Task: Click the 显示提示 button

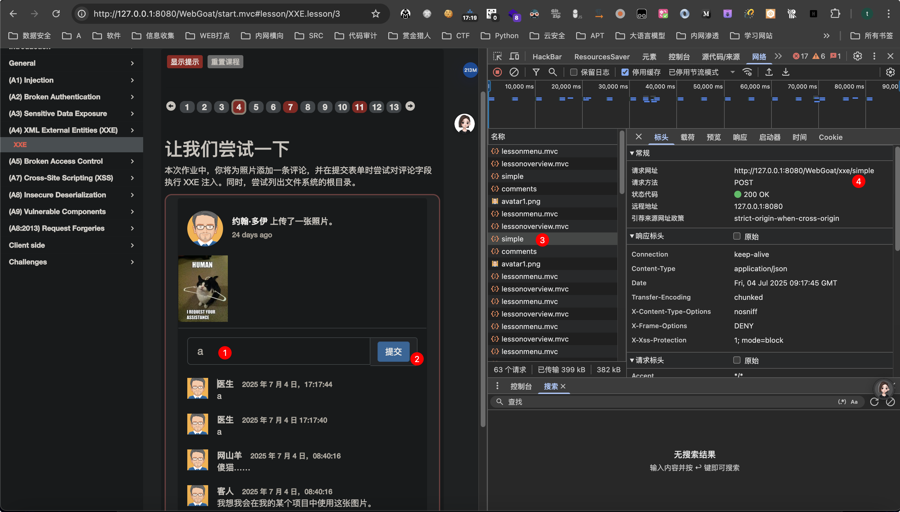Action: pos(185,62)
